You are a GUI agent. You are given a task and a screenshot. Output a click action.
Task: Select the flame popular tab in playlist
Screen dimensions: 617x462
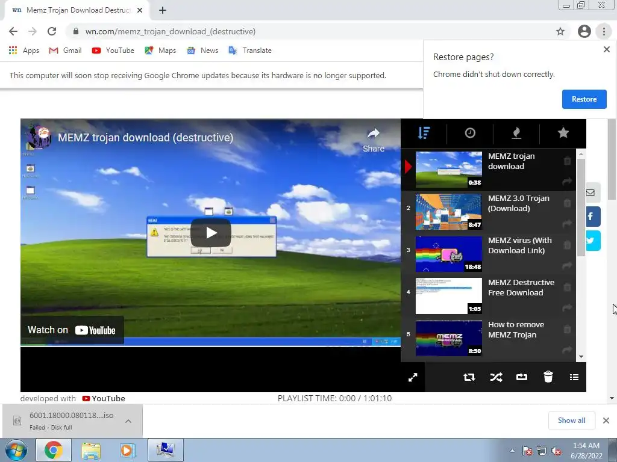click(x=516, y=133)
